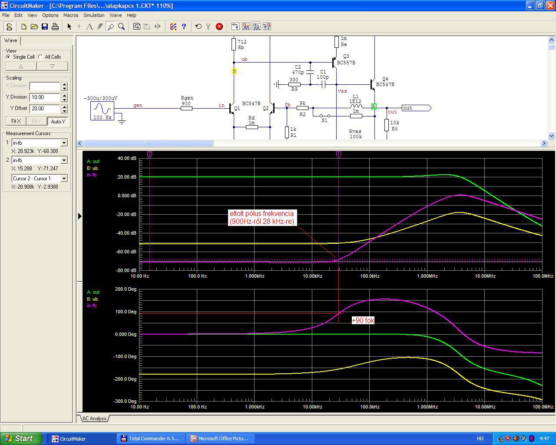Viewport: 556px width, 445px height.
Task: Open the Macros menu
Action: pyautogui.click(x=71, y=15)
